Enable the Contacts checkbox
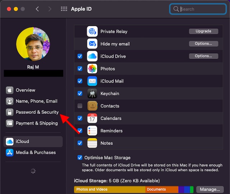 pos(80,106)
